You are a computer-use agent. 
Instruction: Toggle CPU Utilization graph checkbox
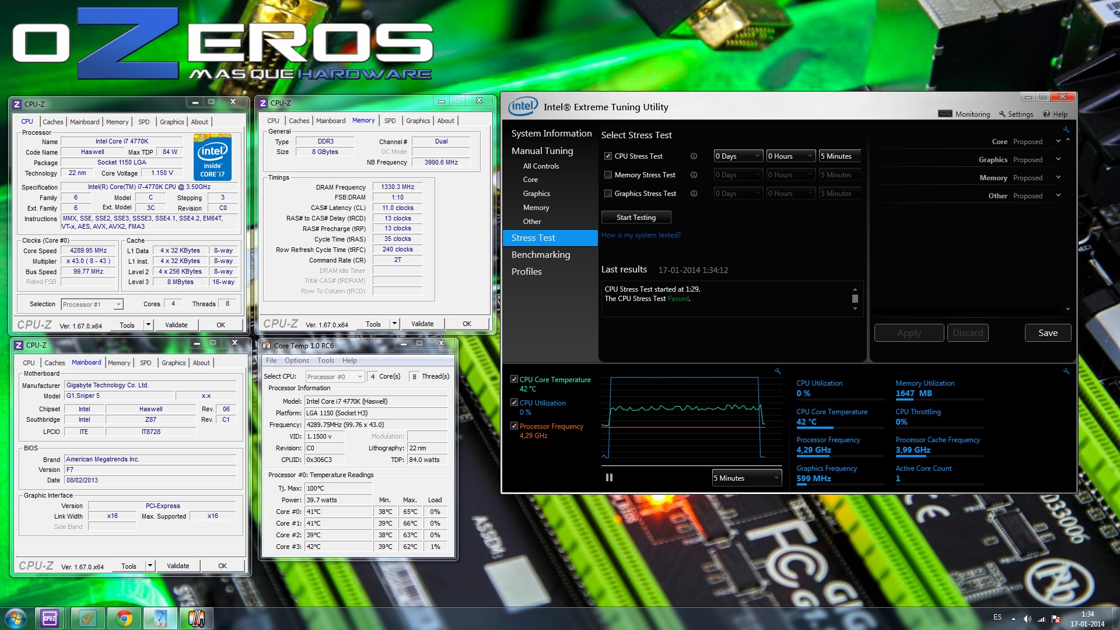(514, 402)
